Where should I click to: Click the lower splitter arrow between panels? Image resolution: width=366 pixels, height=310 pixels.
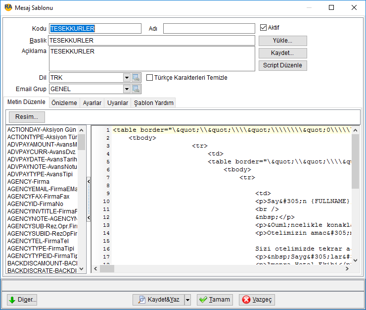pos(89,218)
